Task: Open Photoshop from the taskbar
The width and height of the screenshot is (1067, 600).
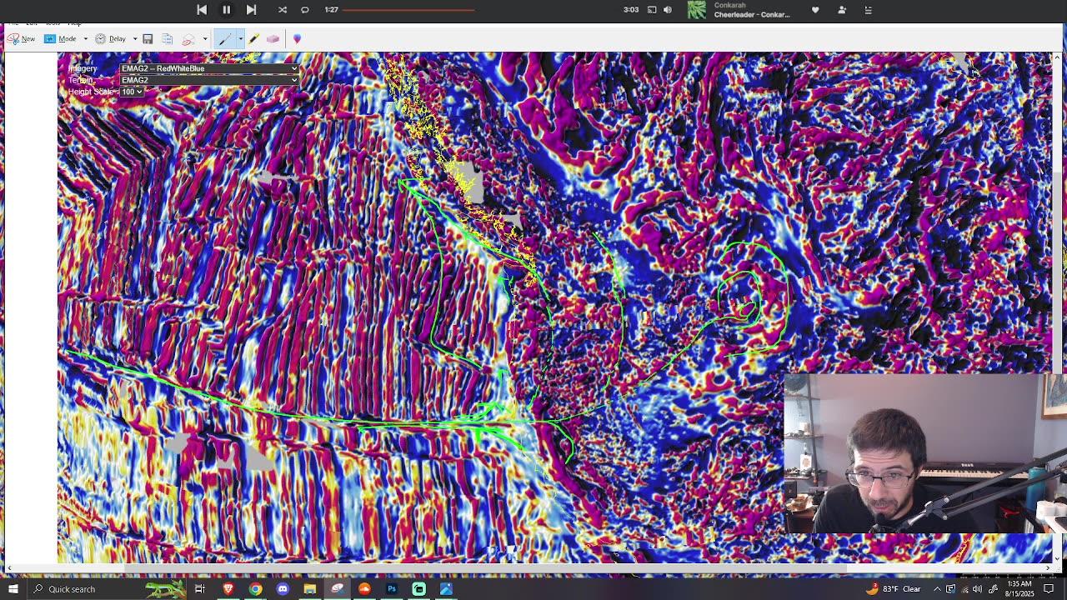Action: click(x=392, y=589)
